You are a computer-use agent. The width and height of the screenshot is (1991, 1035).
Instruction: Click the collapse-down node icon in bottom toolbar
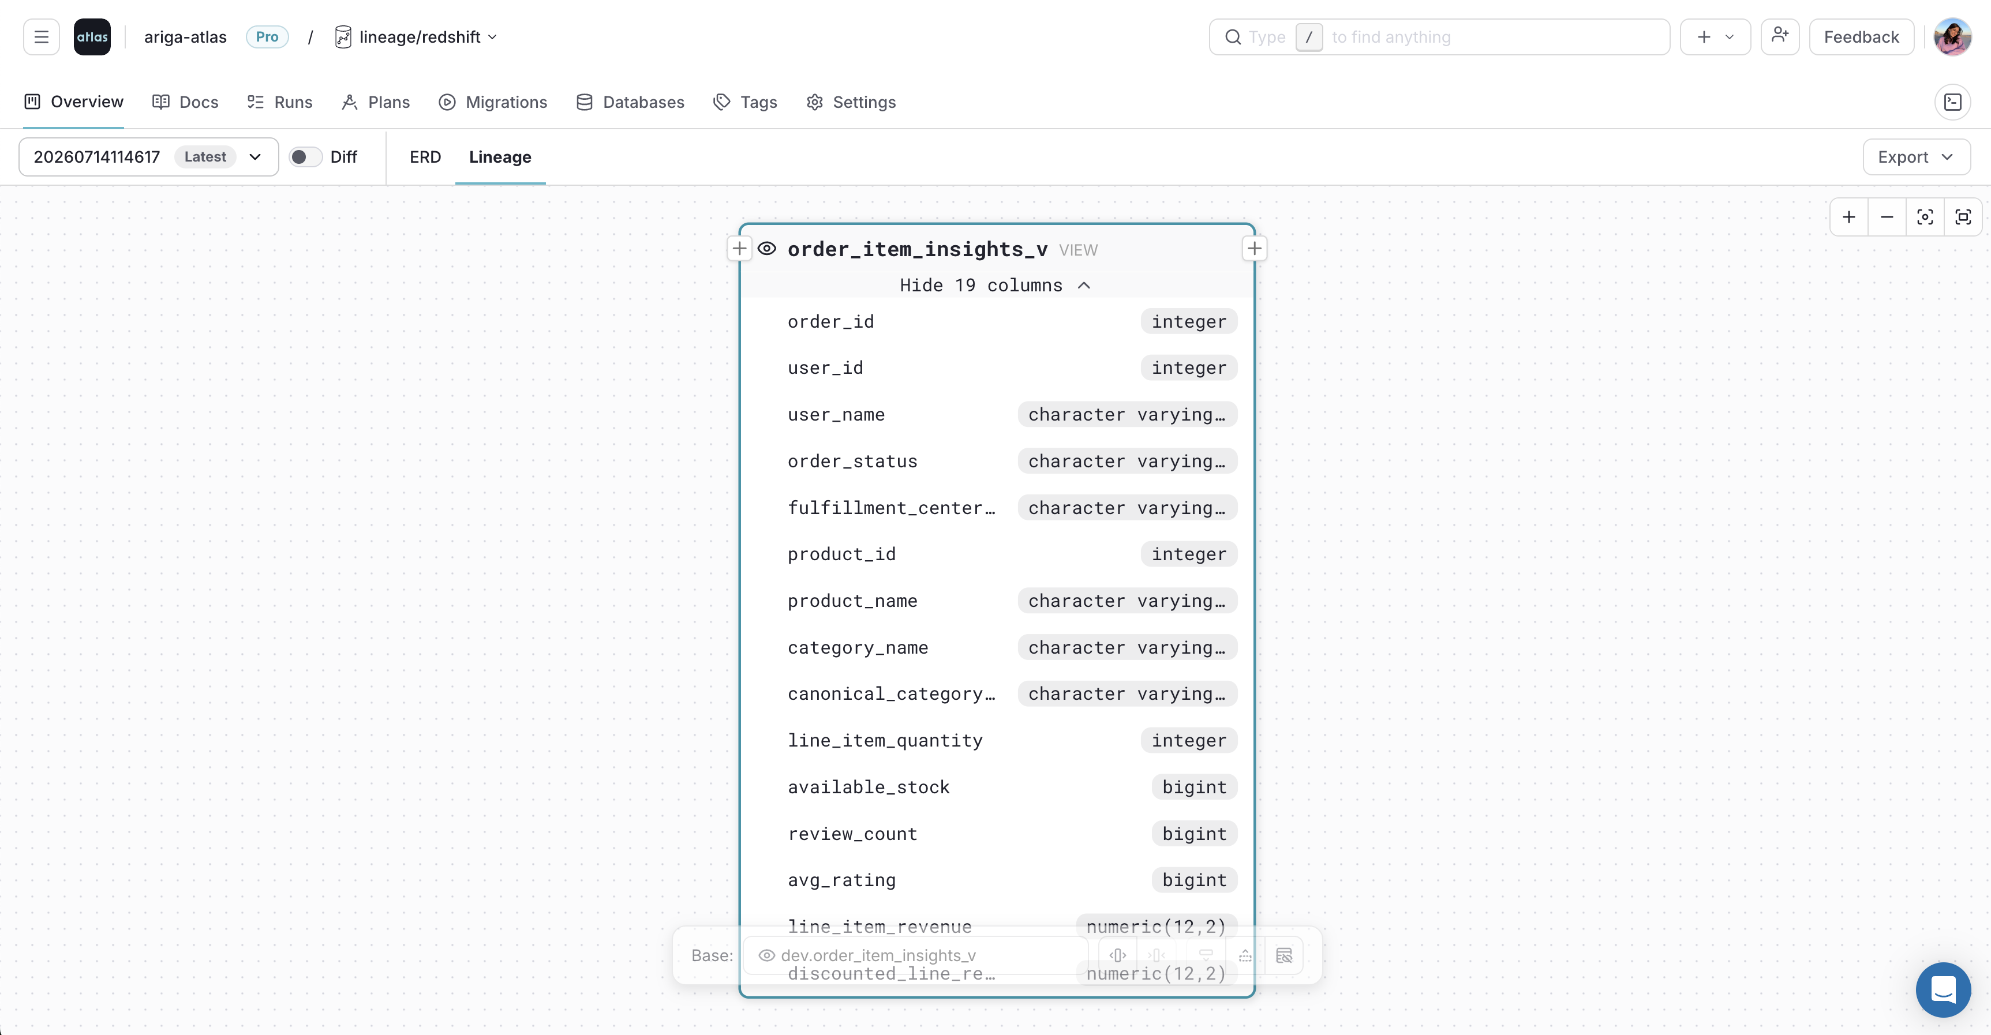point(1206,955)
